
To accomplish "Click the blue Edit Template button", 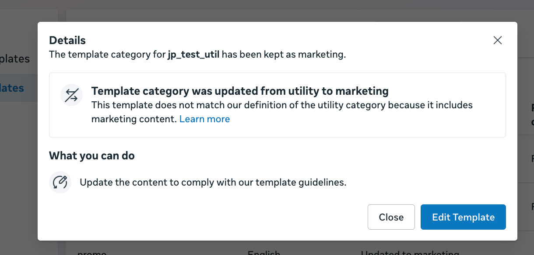I will click(463, 217).
